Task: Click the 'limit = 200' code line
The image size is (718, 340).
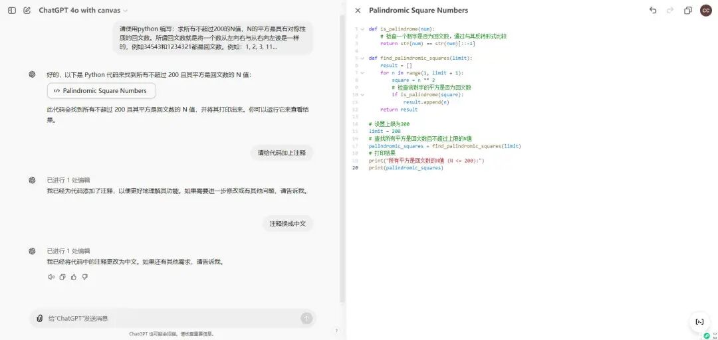Action: pos(384,131)
